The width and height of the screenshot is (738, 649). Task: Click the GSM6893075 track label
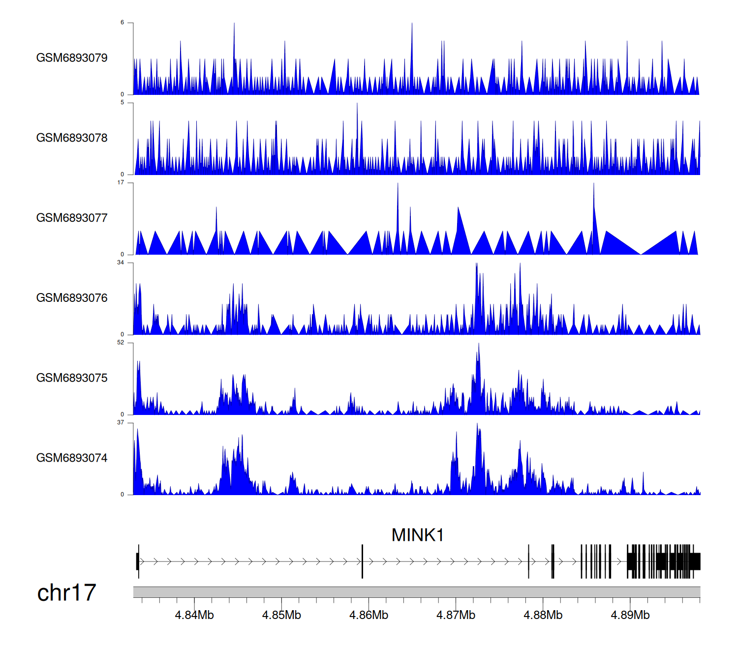click(72, 378)
